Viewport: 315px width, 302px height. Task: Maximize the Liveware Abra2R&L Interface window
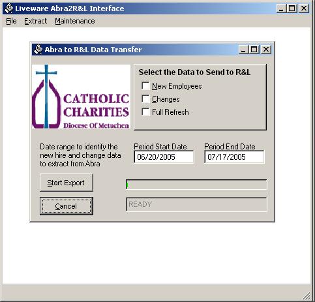click(x=292, y=8)
